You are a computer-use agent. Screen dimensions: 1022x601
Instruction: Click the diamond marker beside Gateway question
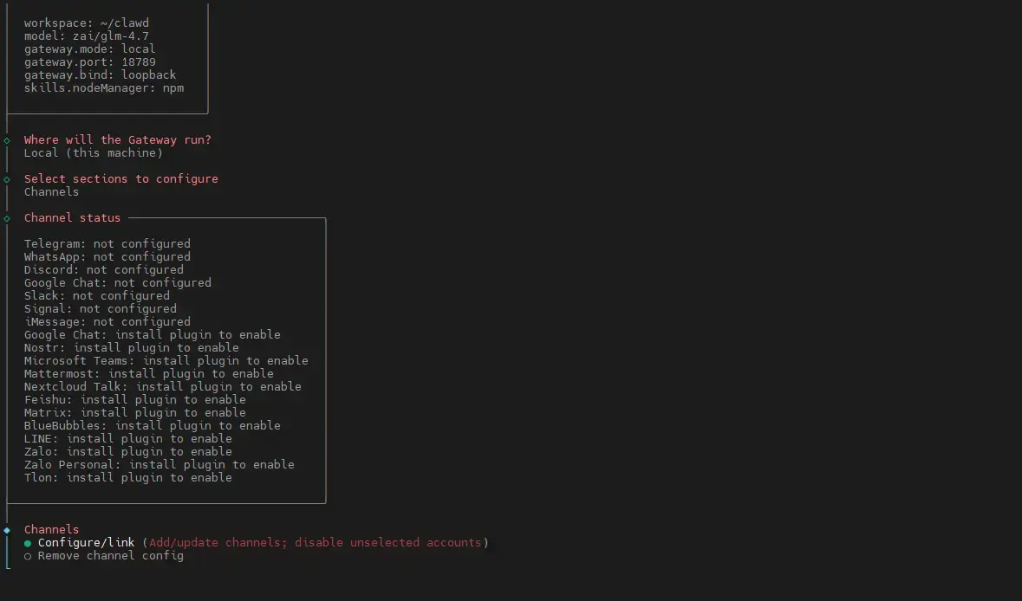coord(7,140)
